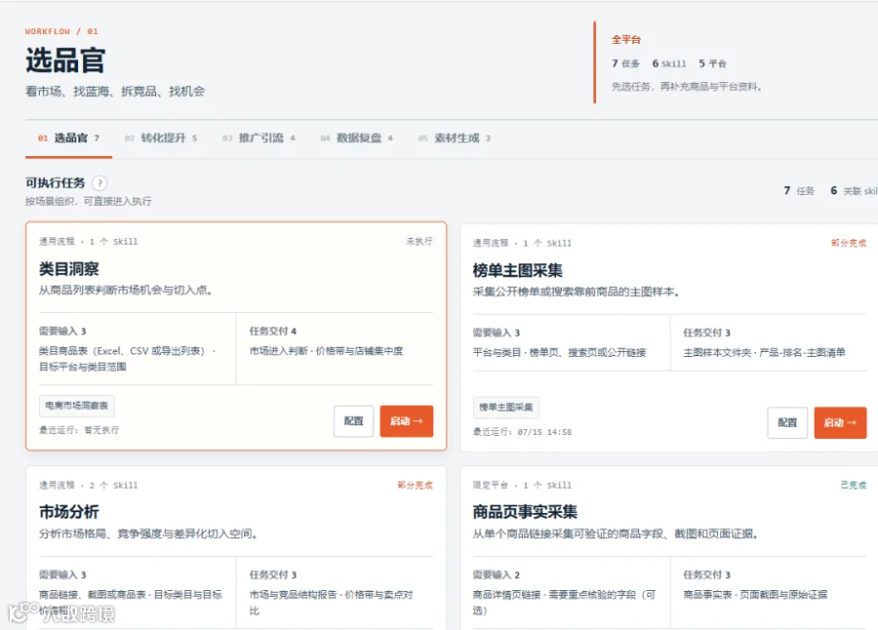Select the 素材生成 tab
The height and width of the screenshot is (630, 878).
[454, 138]
